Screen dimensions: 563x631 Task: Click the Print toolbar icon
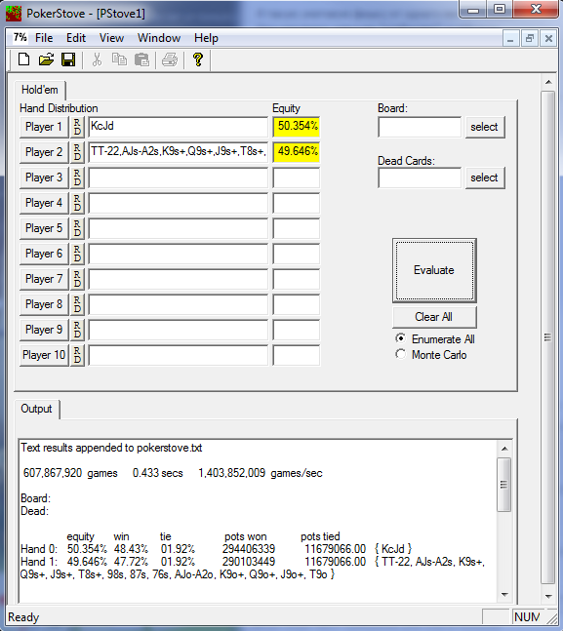click(170, 59)
